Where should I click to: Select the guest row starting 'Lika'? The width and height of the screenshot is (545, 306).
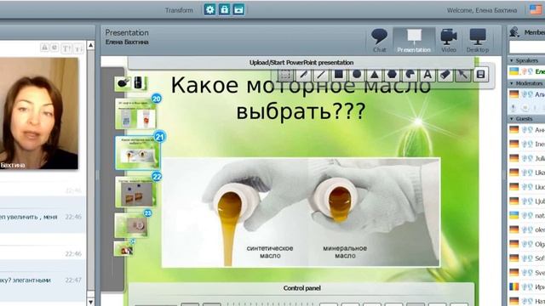(x=526, y=173)
